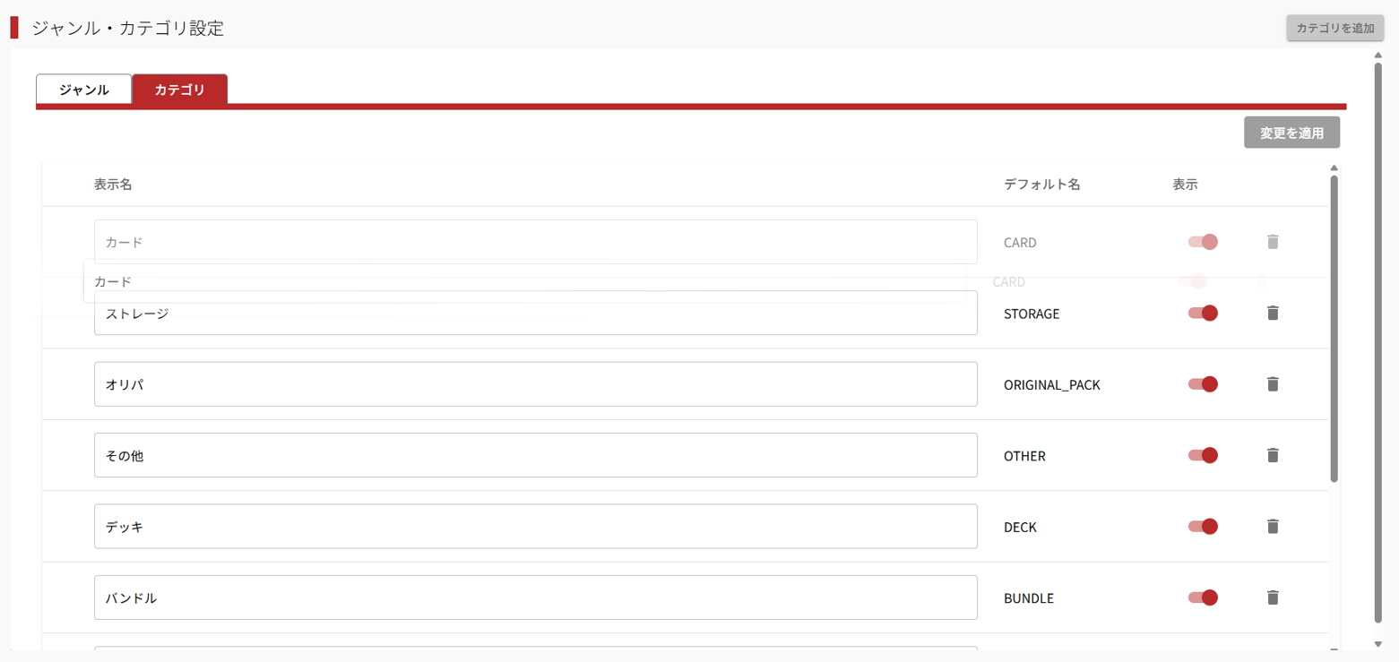Delete the BUNDLE category row
Screen dimensions: 1399x662
(x=1273, y=598)
